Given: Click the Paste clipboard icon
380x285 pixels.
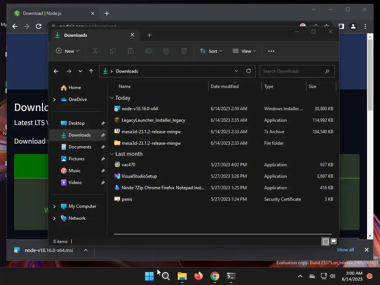Looking at the screenshot, I should tap(130, 51).
